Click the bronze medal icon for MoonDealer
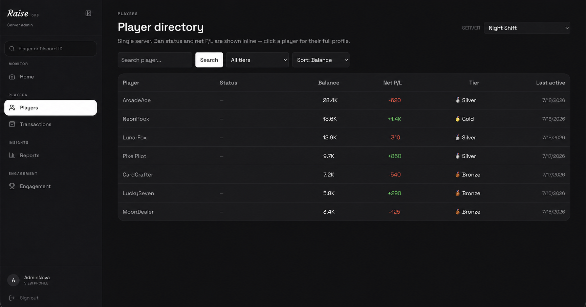 tap(457, 212)
